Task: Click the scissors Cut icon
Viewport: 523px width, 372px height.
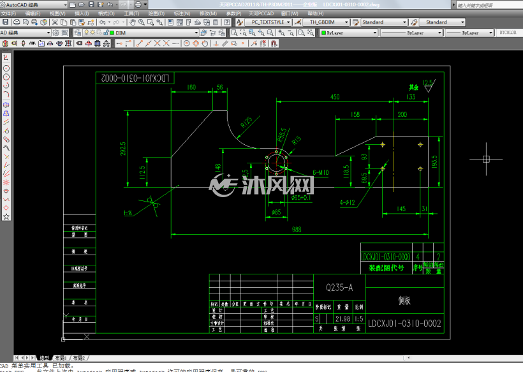Action: (x=55, y=22)
